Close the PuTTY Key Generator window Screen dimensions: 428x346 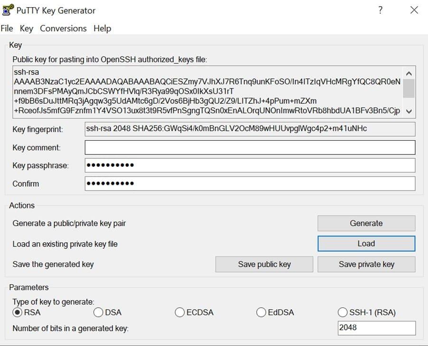[414, 10]
